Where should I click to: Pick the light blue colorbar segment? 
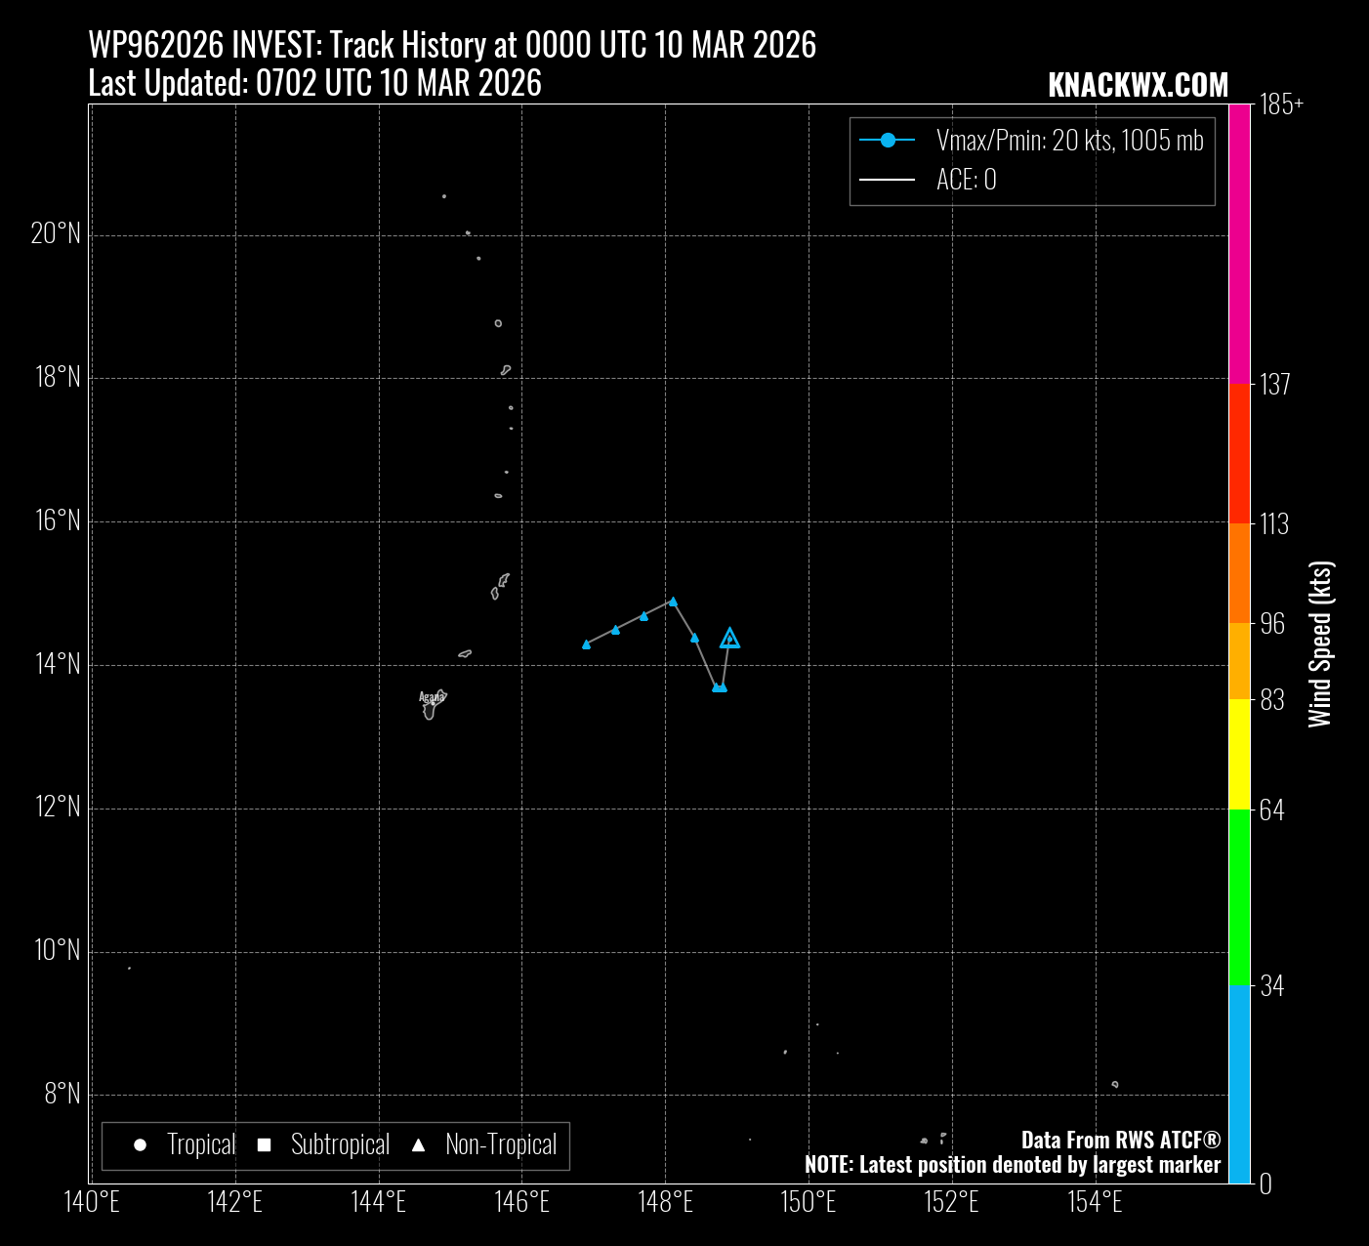[x=1239, y=1084]
